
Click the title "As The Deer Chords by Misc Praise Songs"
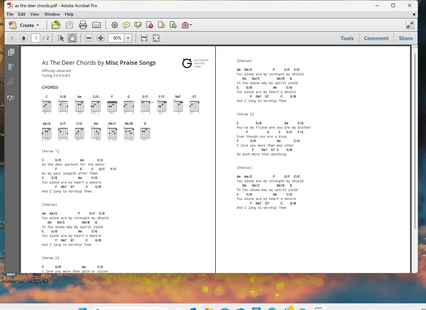(x=99, y=63)
